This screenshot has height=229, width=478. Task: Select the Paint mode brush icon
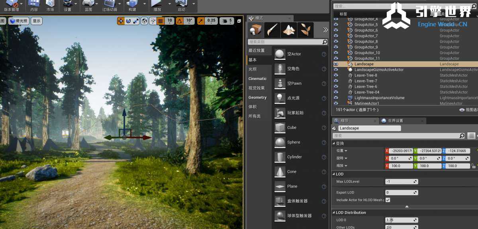point(272,30)
